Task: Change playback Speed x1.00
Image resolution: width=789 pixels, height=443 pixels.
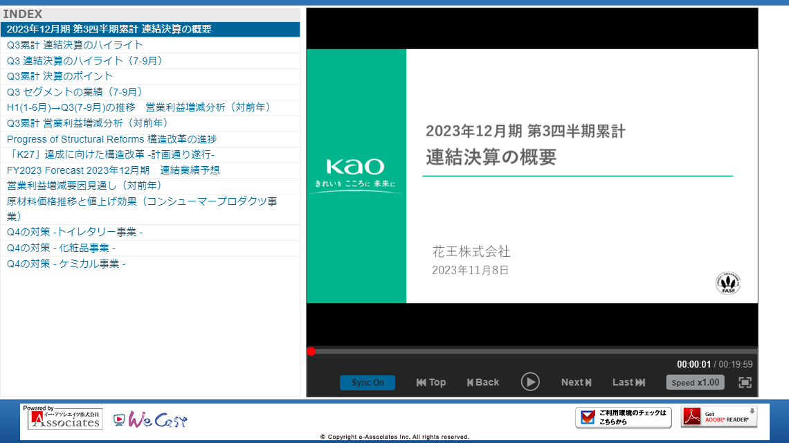Action: [695, 382]
